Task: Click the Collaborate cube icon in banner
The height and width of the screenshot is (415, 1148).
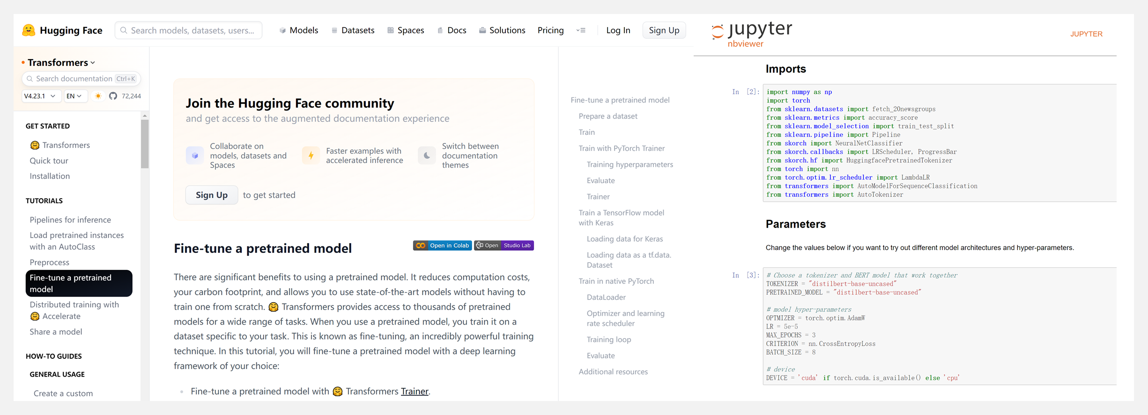Action: pyautogui.click(x=195, y=156)
